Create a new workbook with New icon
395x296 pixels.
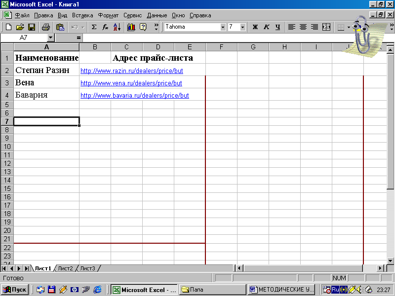[x=8, y=27]
